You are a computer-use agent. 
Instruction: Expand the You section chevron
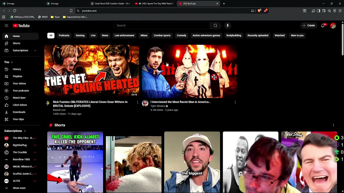click(x=12, y=62)
